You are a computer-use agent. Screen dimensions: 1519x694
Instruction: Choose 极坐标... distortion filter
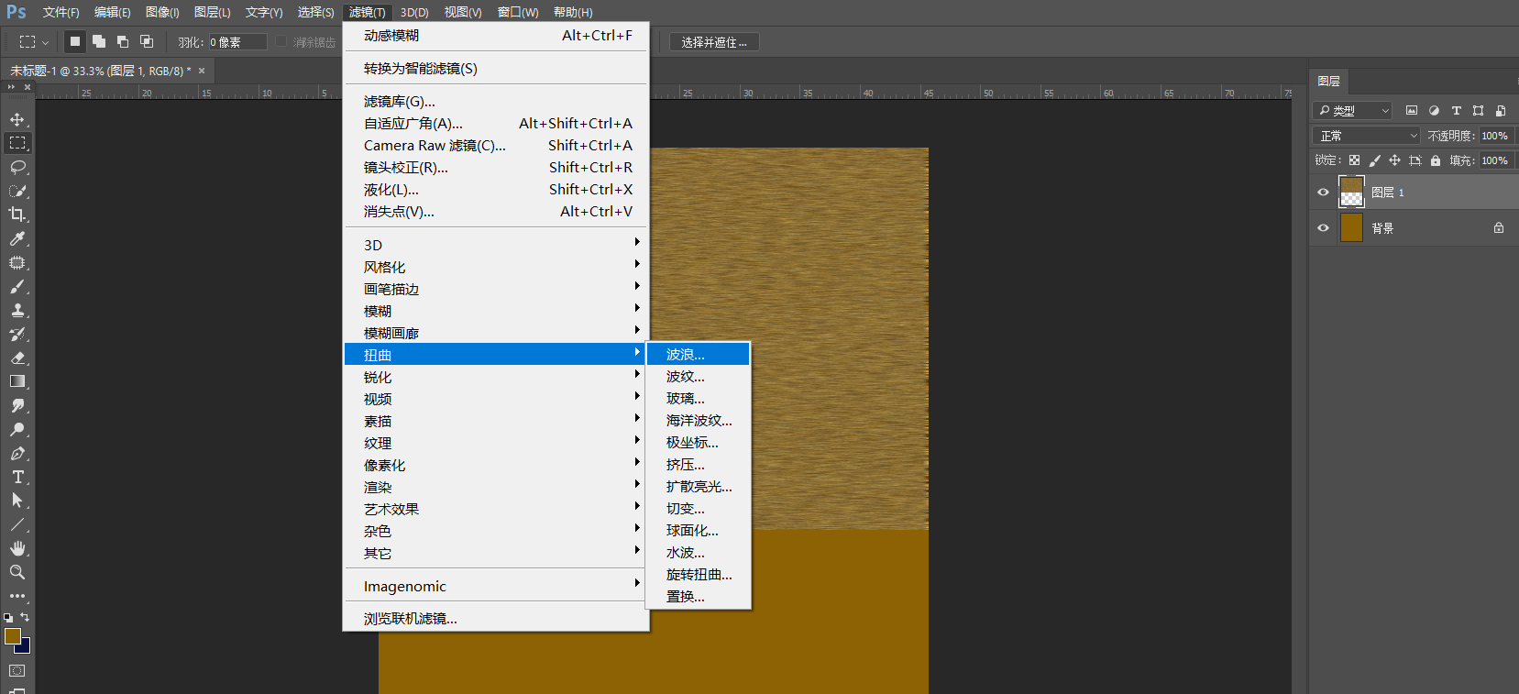[x=699, y=443]
